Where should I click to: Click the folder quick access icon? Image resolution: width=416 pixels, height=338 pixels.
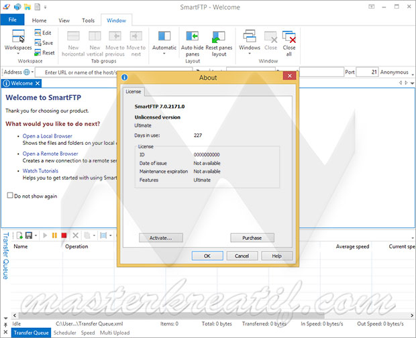pyautogui.click(x=28, y=7)
